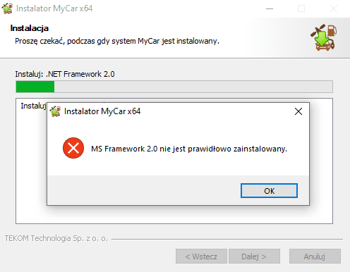Click the 'Instaluj: .NET Framework 2.0' status label
This screenshot has width=350, height=272.
point(65,74)
